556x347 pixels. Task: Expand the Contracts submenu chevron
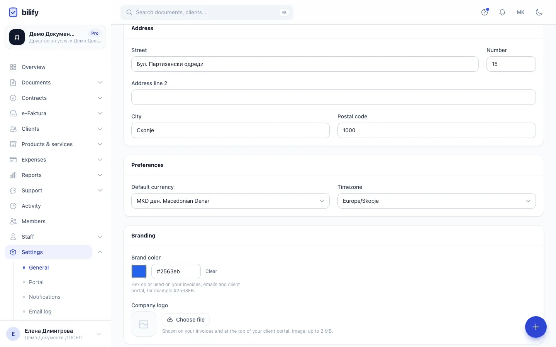coord(100,98)
